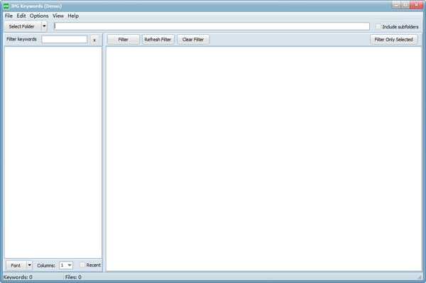Click the folder path input field

pyautogui.click(x=212, y=26)
